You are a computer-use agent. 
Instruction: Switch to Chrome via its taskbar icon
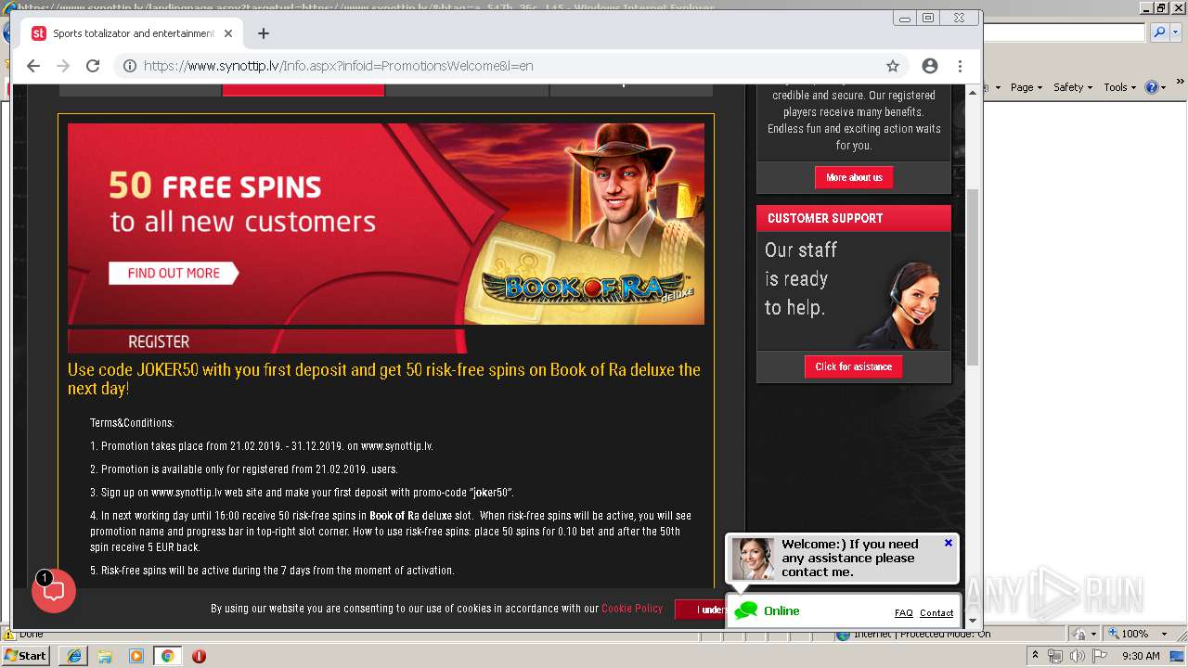click(167, 656)
